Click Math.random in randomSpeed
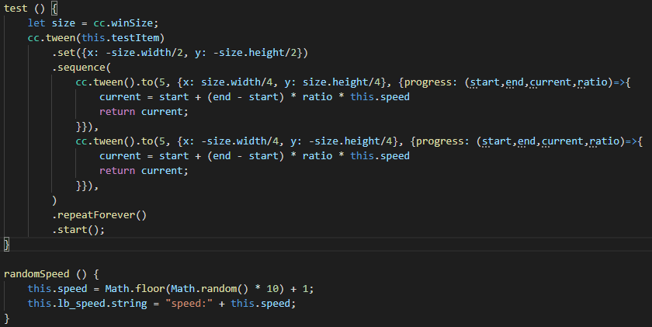This screenshot has width=652, height=327. (x=193, y=289)
